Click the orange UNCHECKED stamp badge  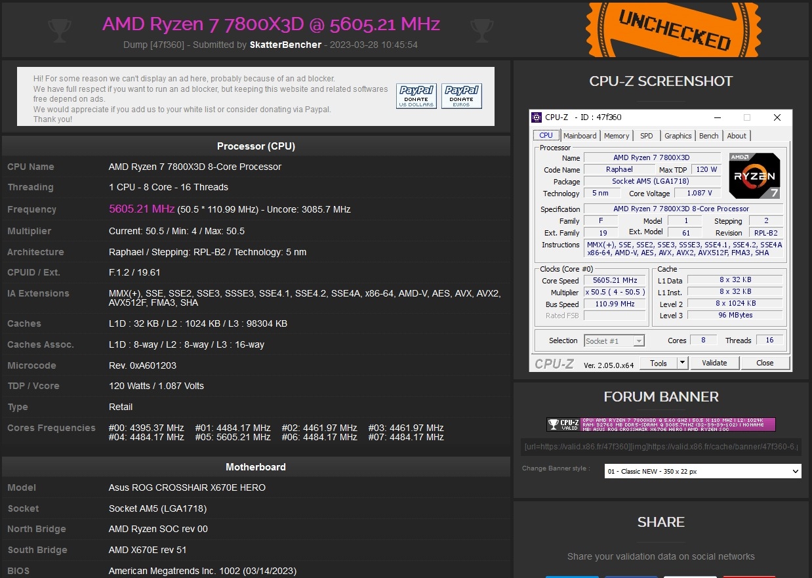click(674, 30)
